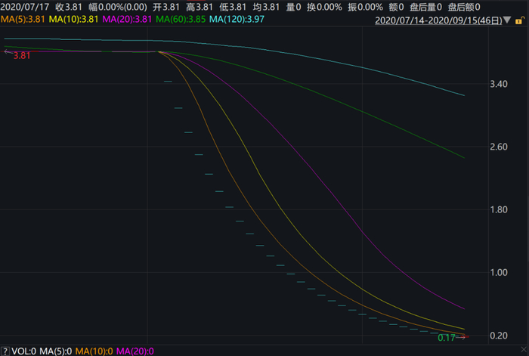Click the orange unlocked padlock icon
This screenshot has width=529, height=356.
point(519,21)
